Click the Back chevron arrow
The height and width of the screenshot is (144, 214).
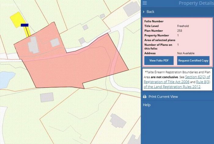(x=144, y=12)
